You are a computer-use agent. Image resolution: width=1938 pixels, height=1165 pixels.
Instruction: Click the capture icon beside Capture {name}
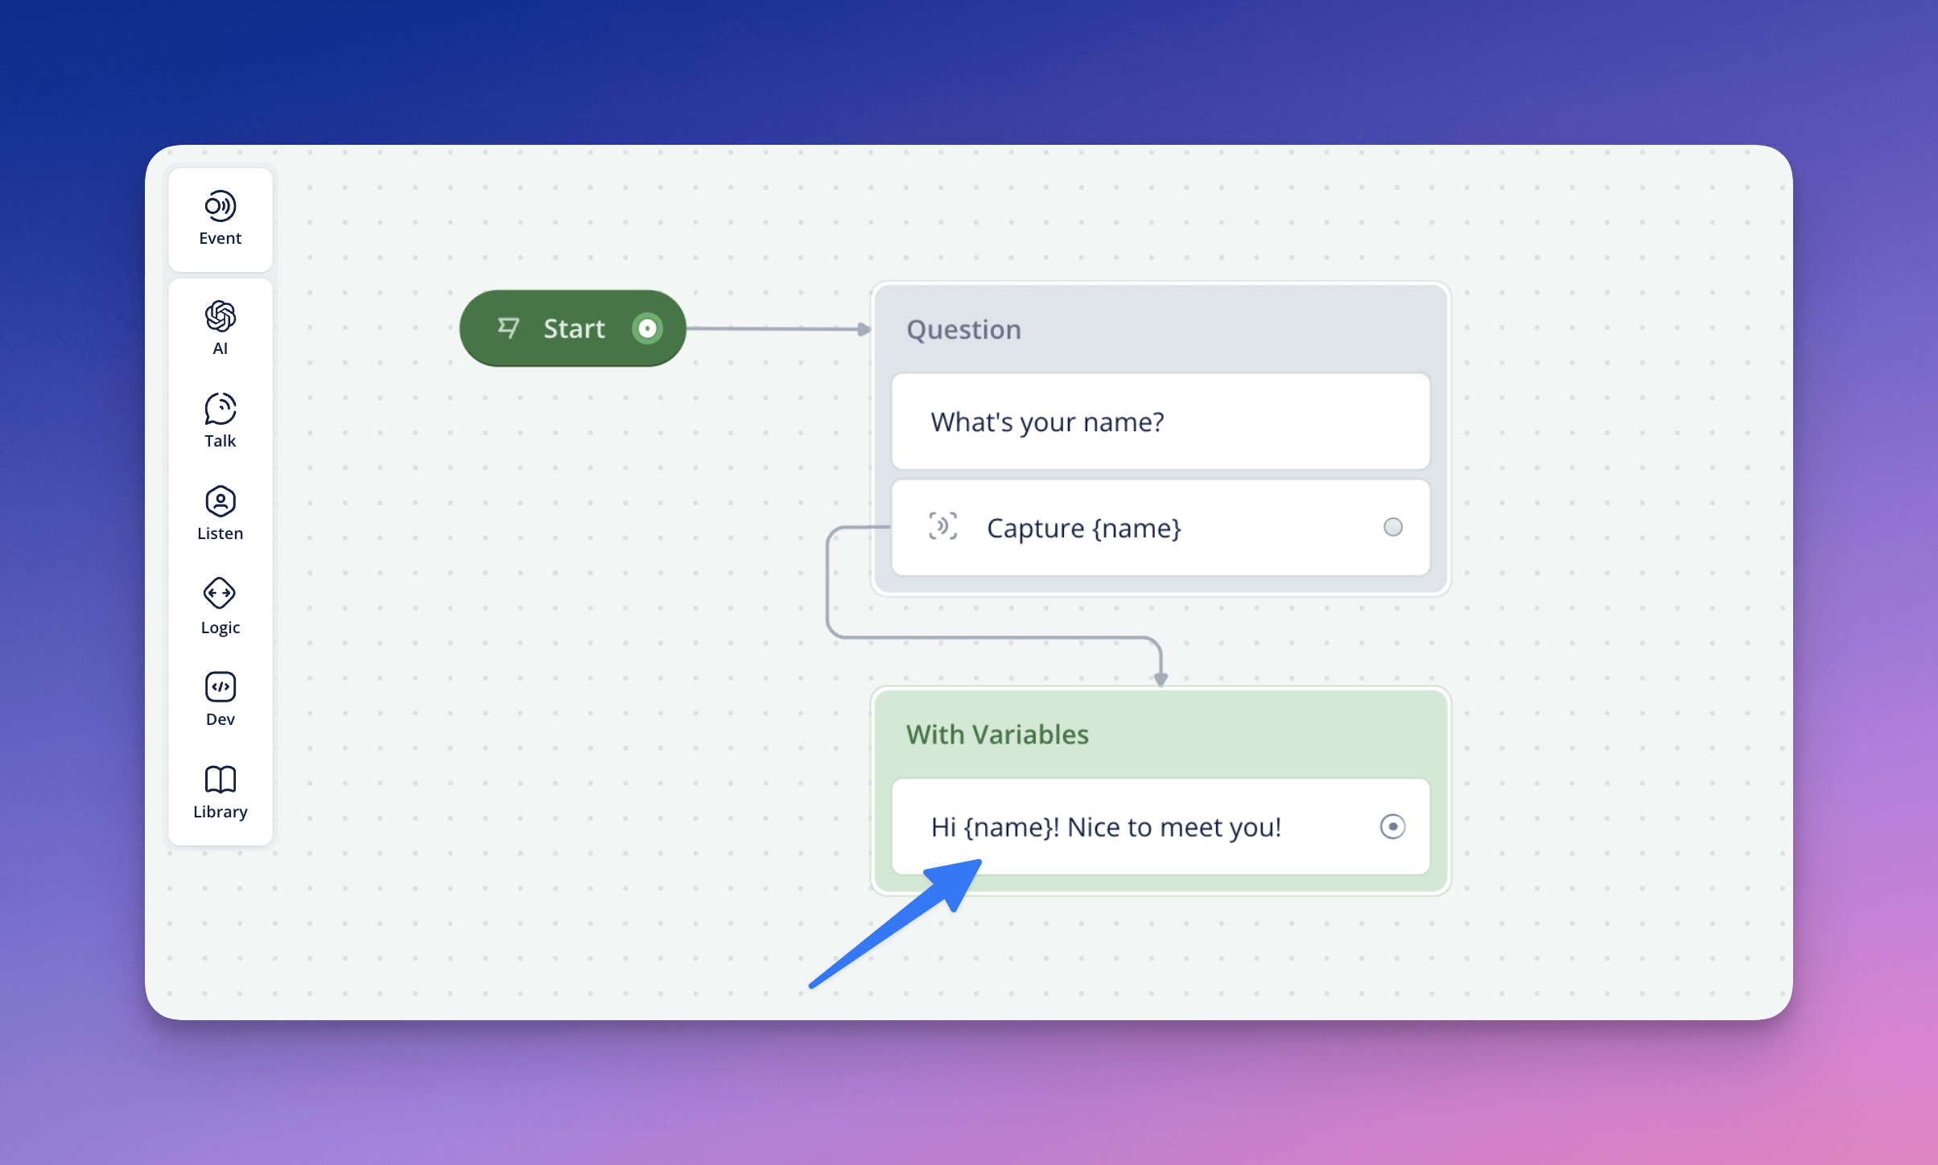(942, 527)
